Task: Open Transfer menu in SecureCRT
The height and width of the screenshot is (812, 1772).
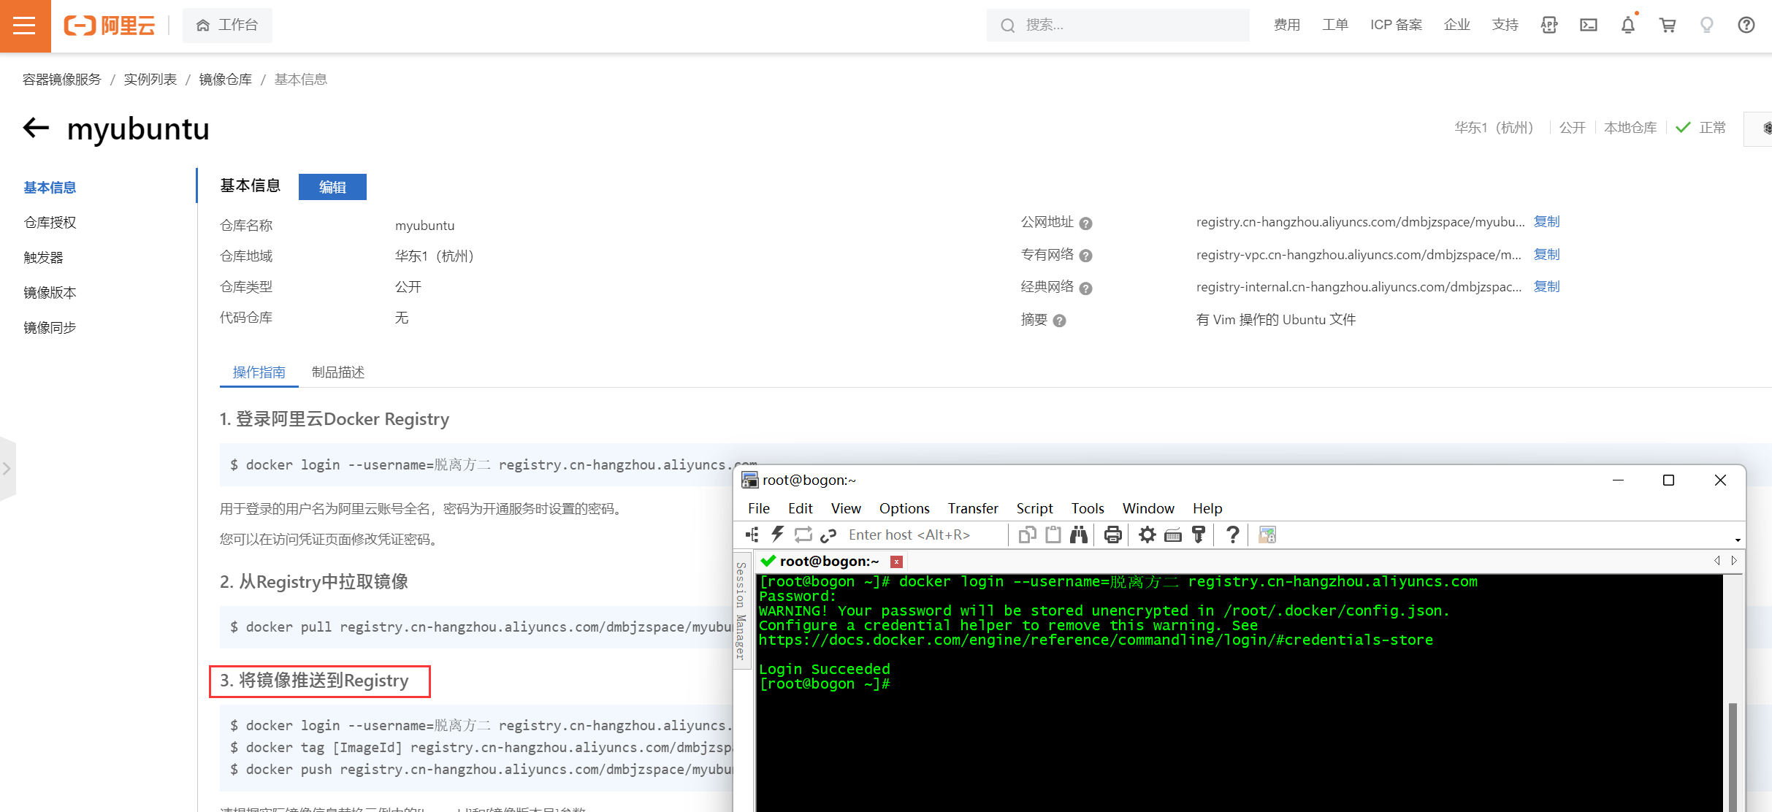Action: 973,508
